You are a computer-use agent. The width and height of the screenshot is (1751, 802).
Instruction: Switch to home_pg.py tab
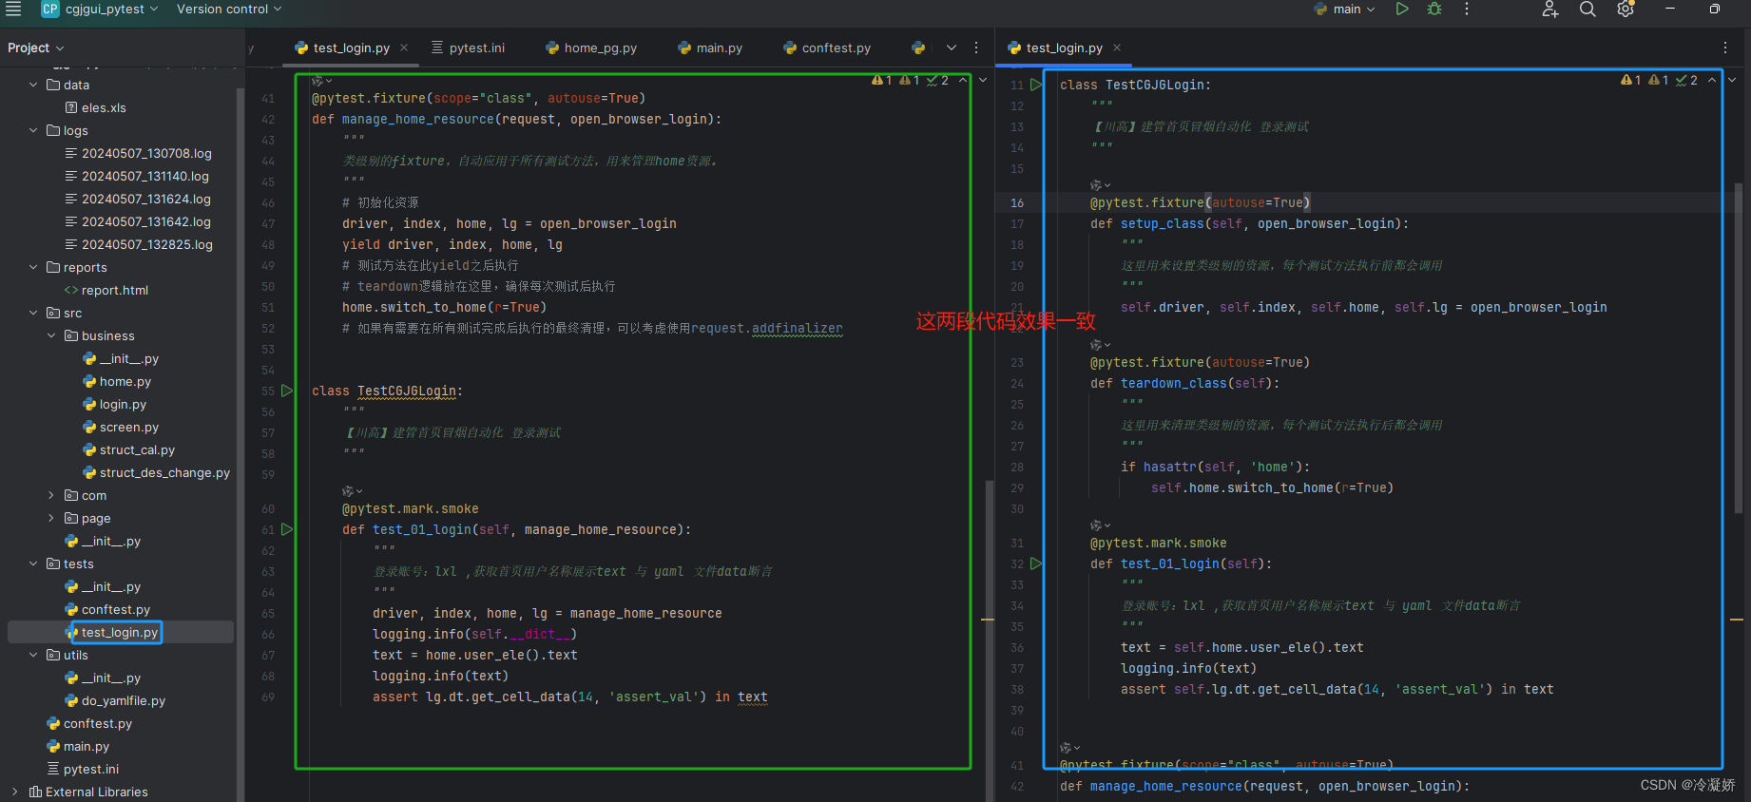pyautogui.click(x=591, y=48)
